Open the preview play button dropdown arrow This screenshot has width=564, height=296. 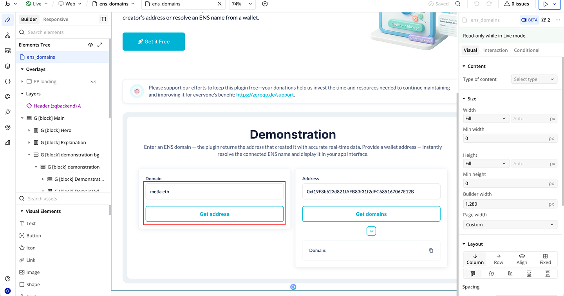tap(554, 4)
